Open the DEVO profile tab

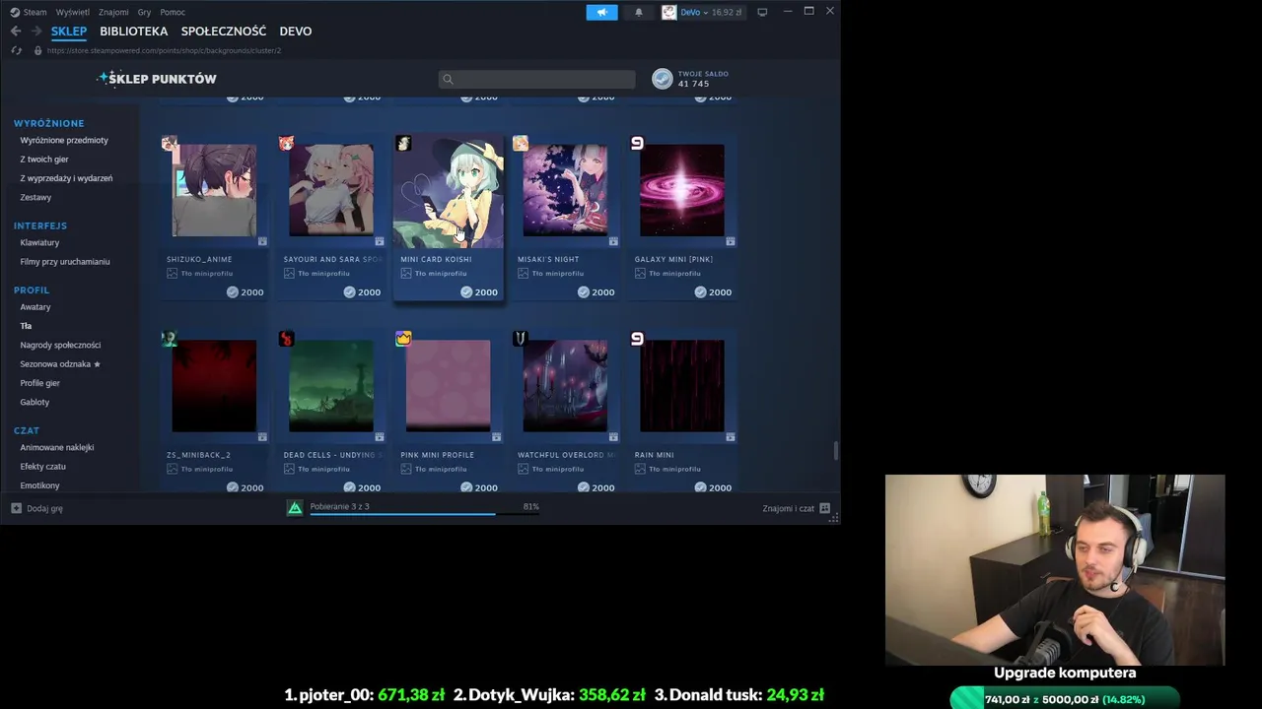coord(296,32)
